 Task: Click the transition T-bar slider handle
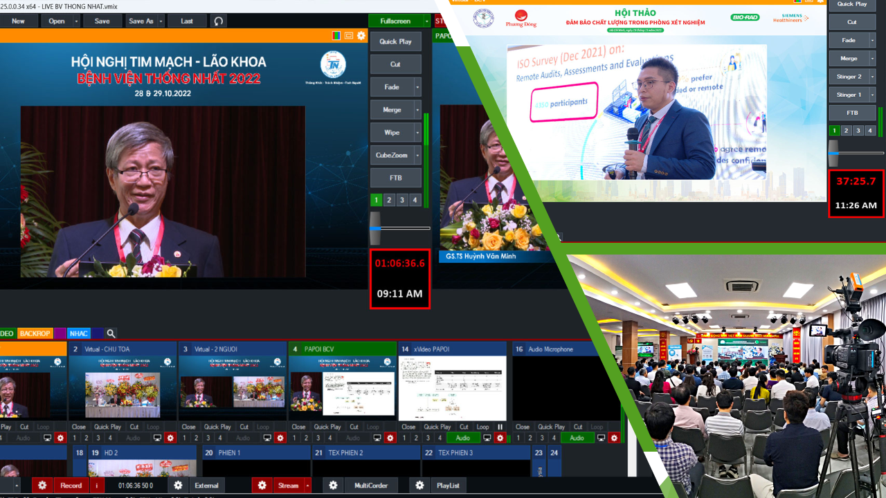[x=375, y=228]
